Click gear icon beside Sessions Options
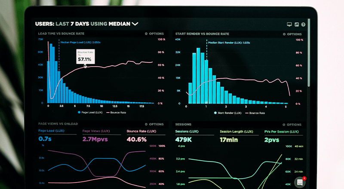 [x=284, y=125]
